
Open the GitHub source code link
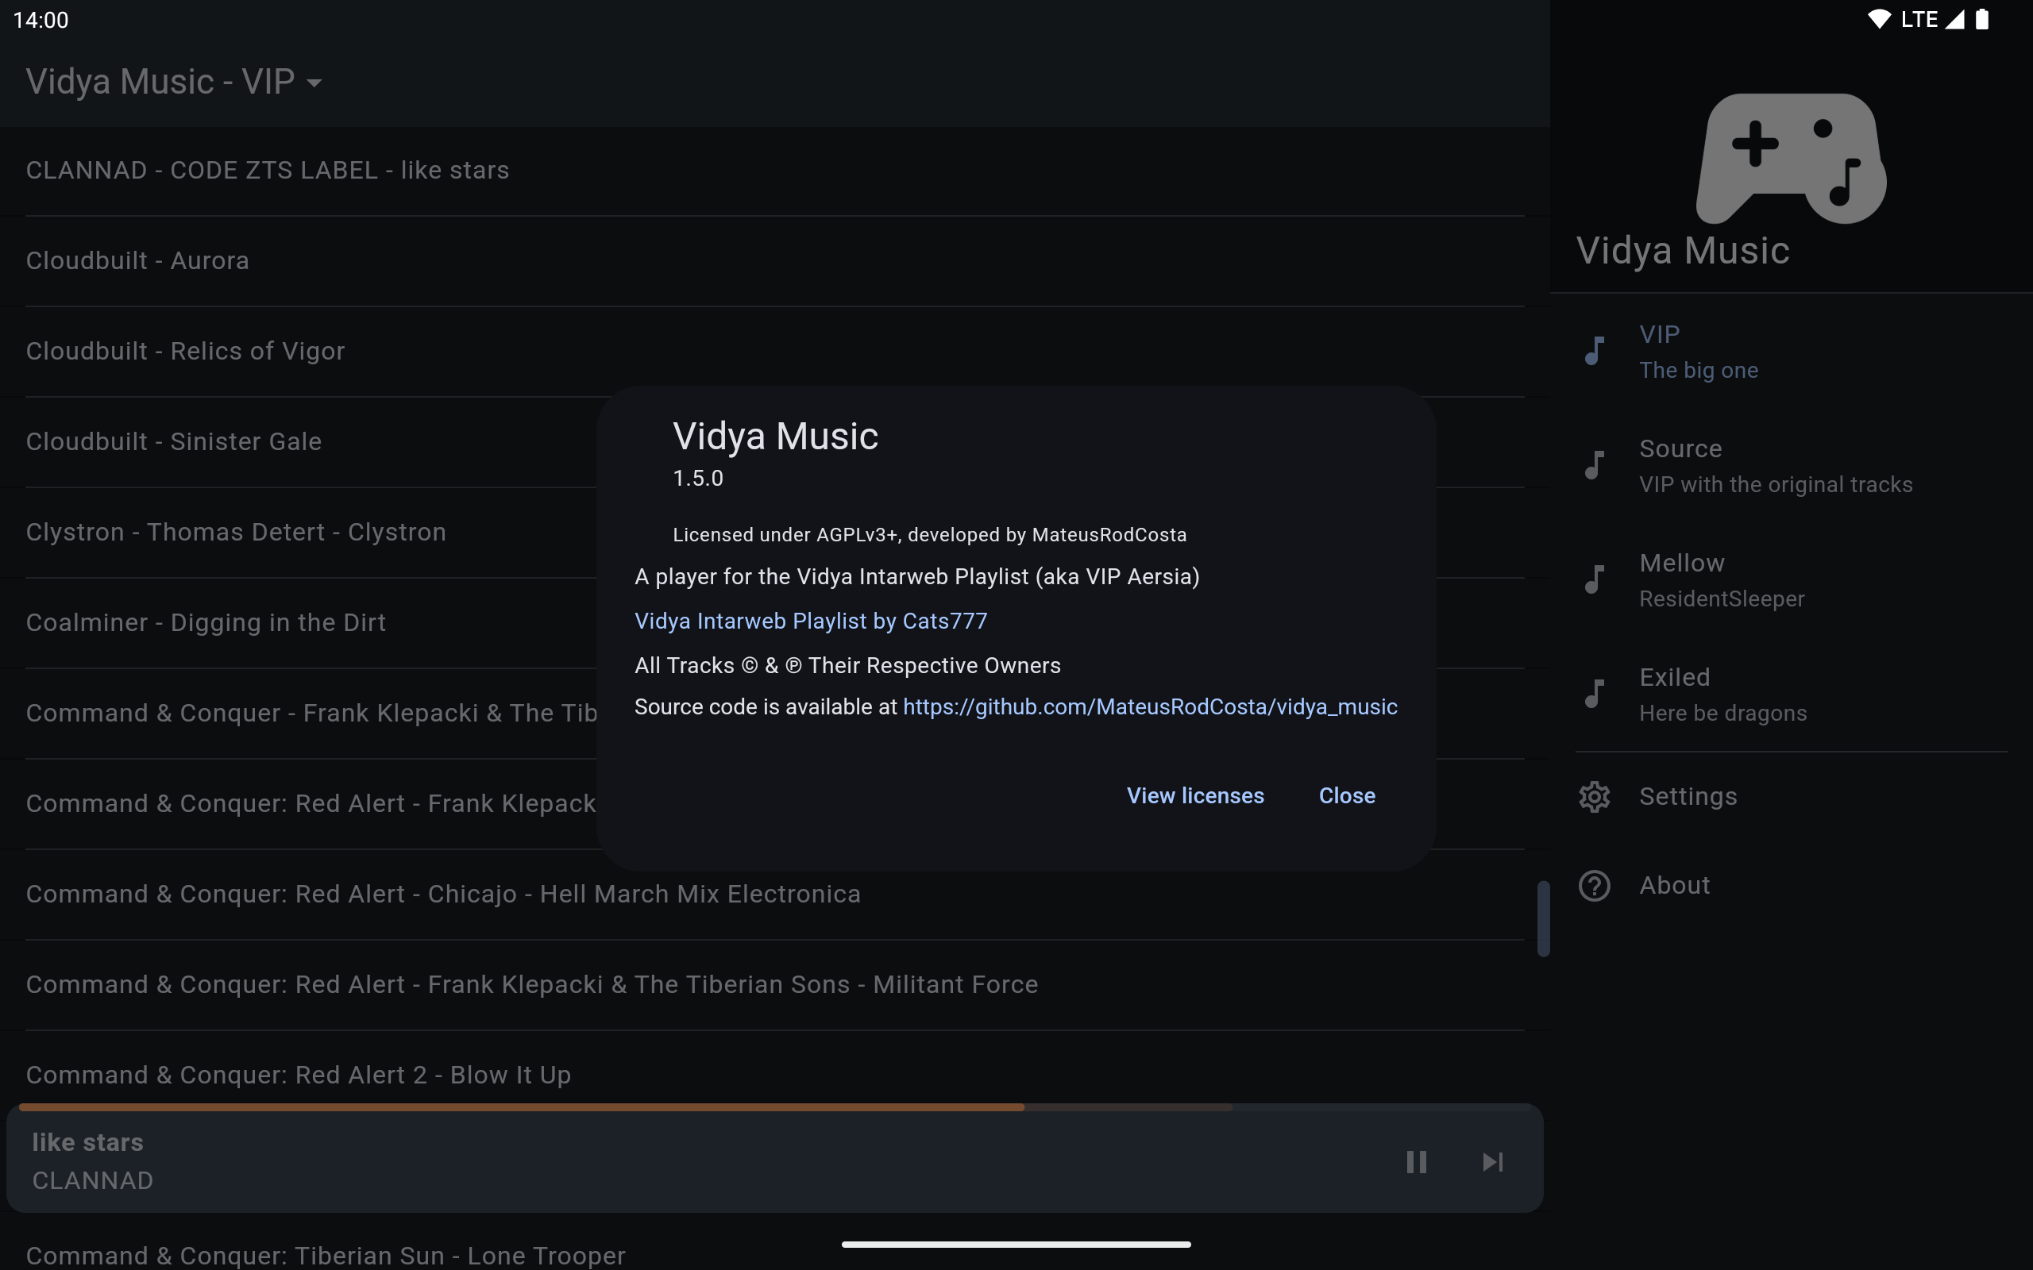click(x=1149, y=707)
